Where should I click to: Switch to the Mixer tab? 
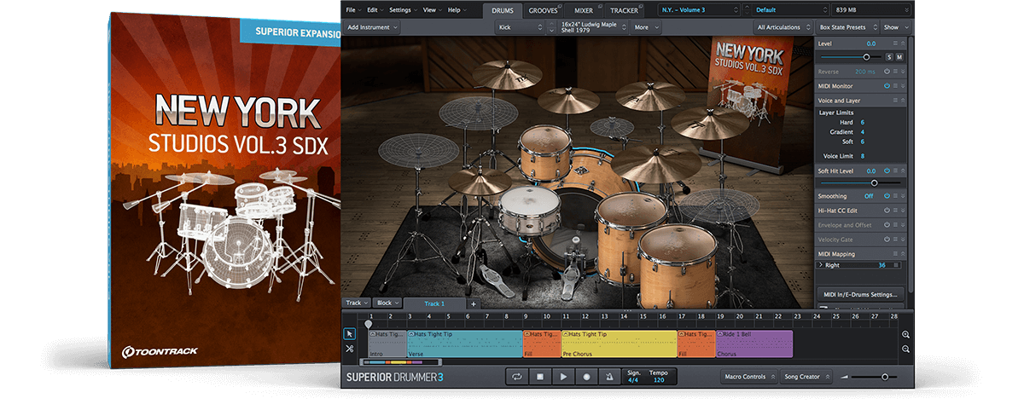click(x=584, y=10)
